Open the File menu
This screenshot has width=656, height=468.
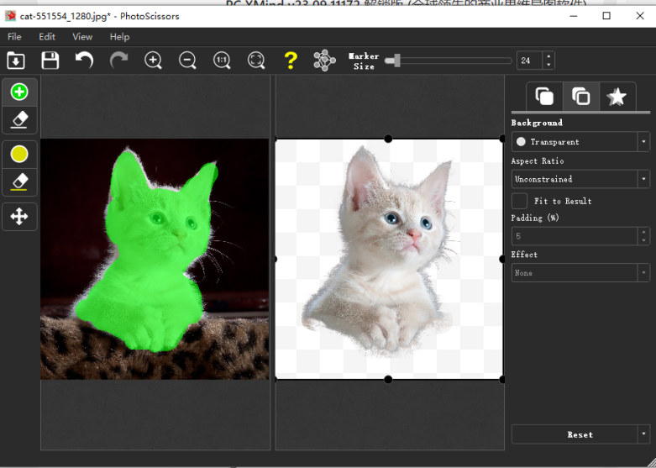coord(14,37)
